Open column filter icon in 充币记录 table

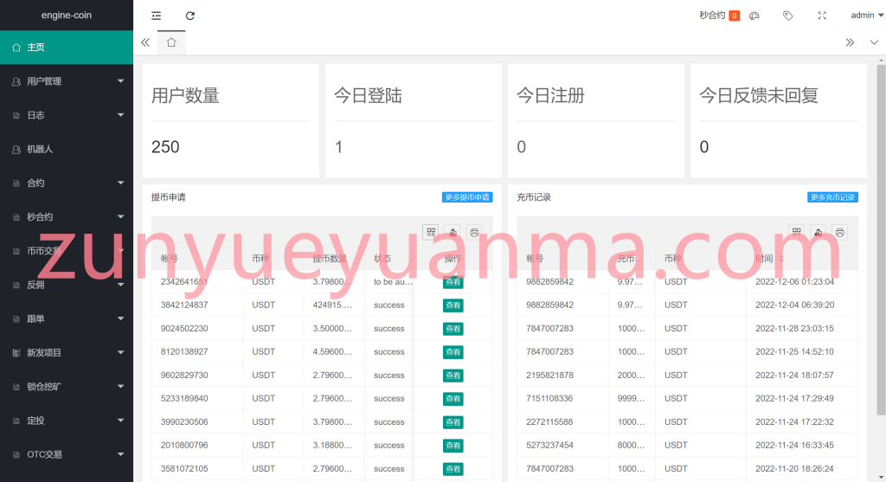click(x=797, y=232)
